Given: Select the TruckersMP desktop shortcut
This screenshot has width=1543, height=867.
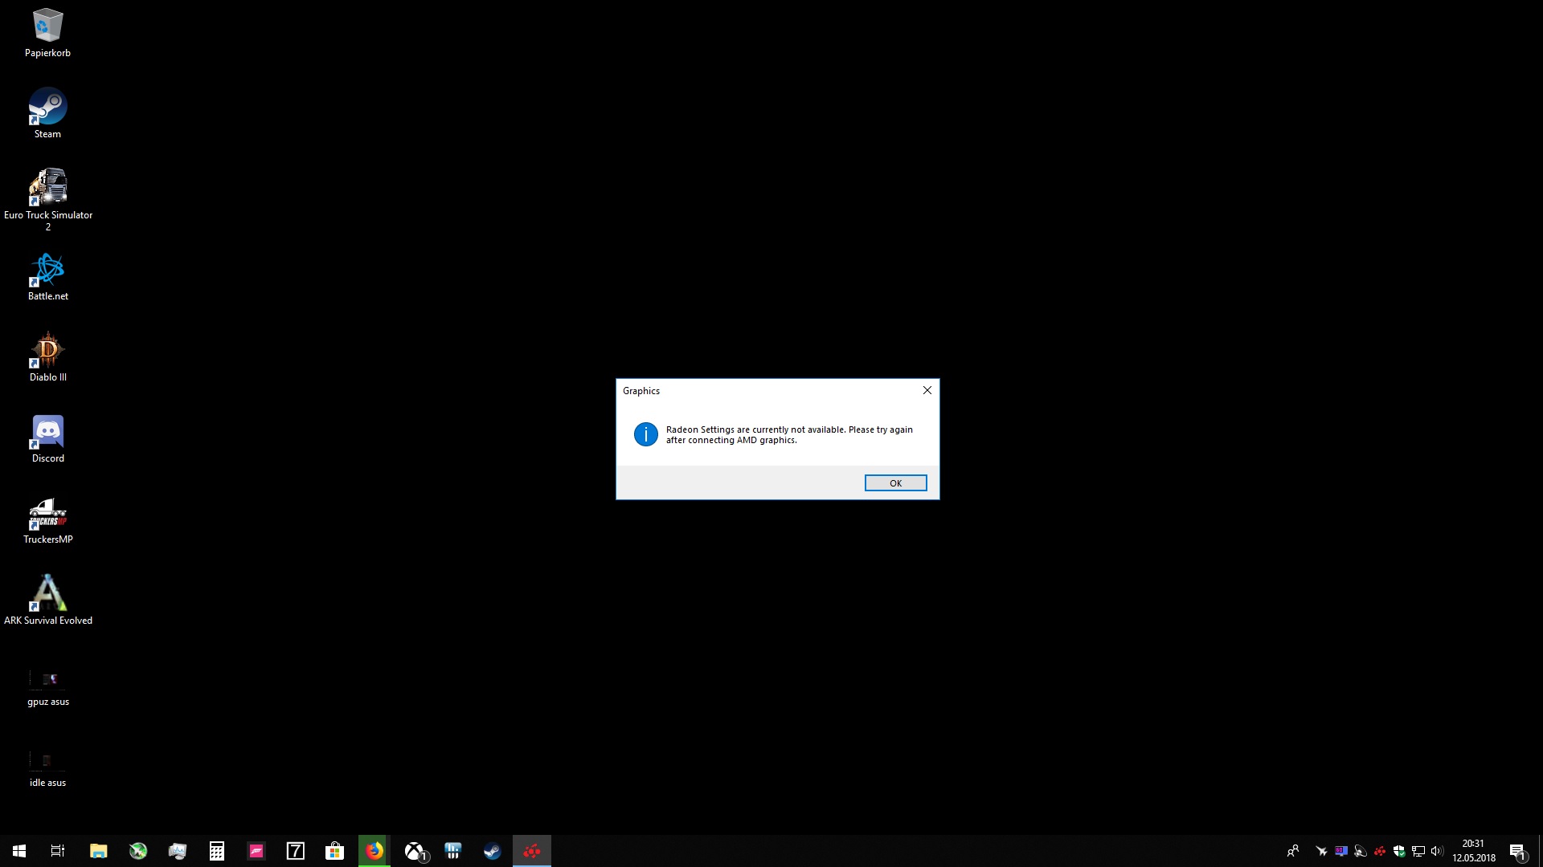Looking at the screenshot, I should click(47, 514).
